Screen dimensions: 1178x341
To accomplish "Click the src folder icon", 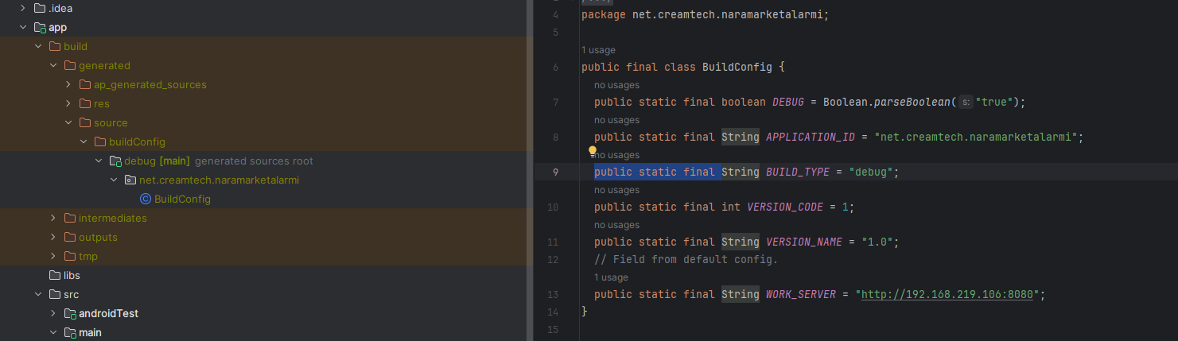I will coord(55,294).
